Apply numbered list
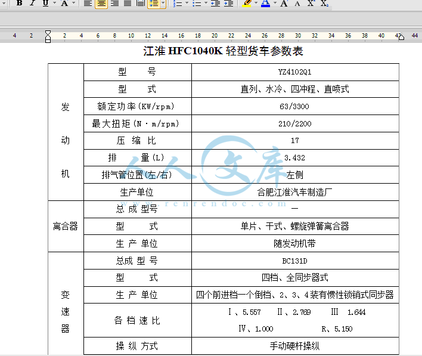The height and width of the screenshot is (356, 422). pyautogui.click(x=178, y=3)
